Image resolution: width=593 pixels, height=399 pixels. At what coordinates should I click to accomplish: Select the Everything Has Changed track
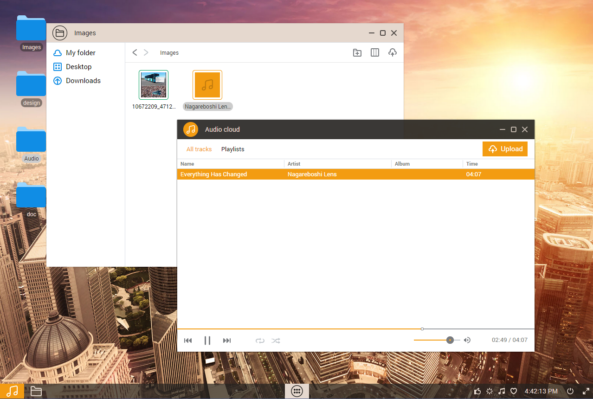(x=356, y=174)
